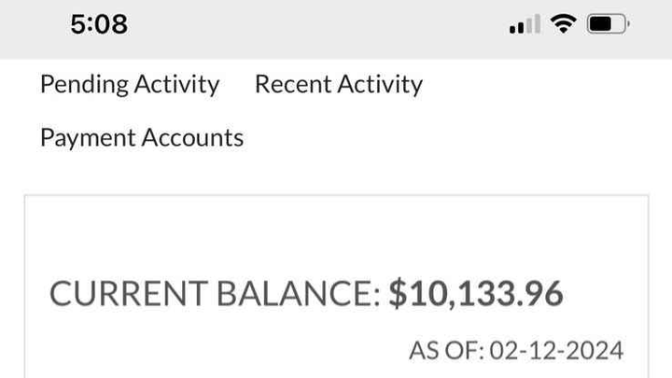Image resolution: width=672 pixels, height=378 pixels.
Task: Tap the Wi-Fi status icon
Action: (x=564, y=23)
